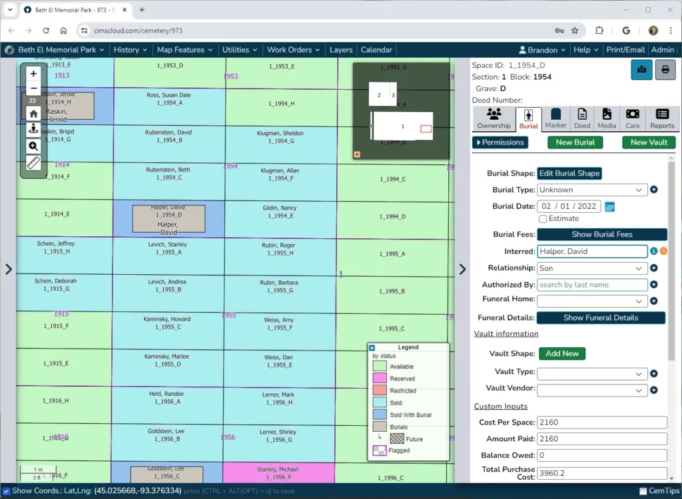Enable the CemTips checkbox
This screenshot has width=682, height=499.
(x=643, y=491)
